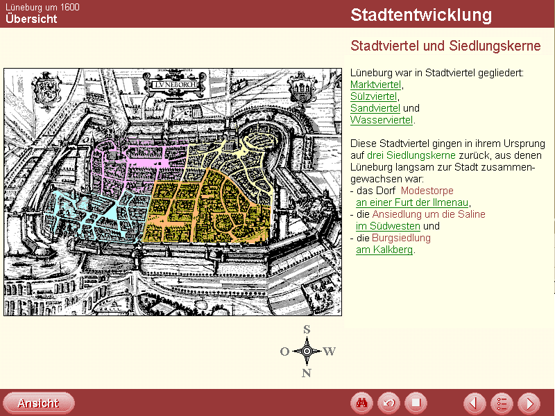Follow the 'am Kalkberg' link
Image resolution: width=555 pixels, height=416 pixels.
[x=384, y=250]
